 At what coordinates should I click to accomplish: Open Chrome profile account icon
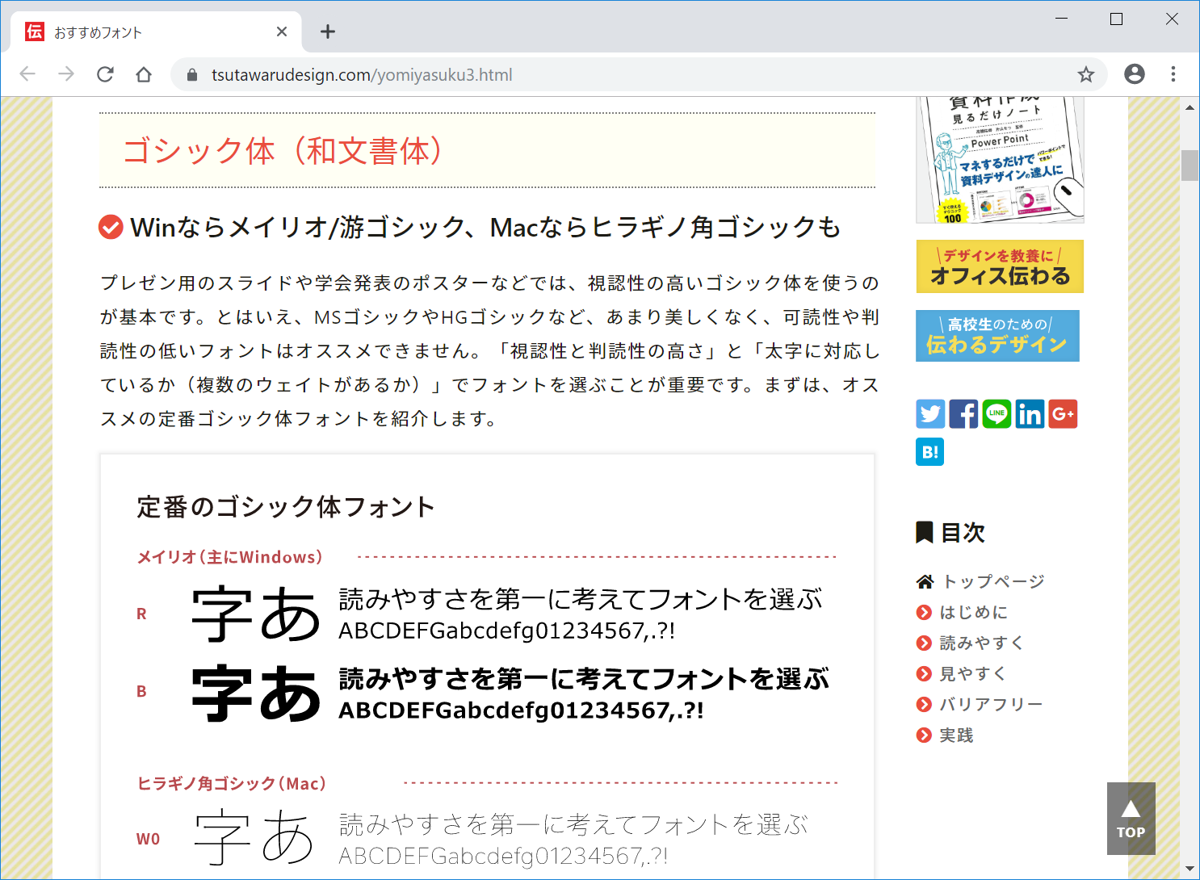[1134, 74]
